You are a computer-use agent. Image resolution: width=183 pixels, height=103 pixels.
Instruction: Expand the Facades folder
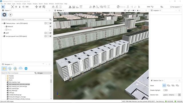[6, 76]
